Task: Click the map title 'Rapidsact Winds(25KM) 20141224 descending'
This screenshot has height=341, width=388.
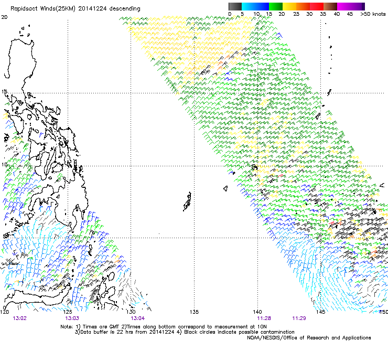Action: 76,9
